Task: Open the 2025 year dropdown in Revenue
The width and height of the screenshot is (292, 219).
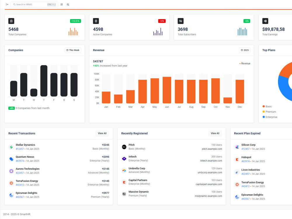Action: click(x=244, y=50)
